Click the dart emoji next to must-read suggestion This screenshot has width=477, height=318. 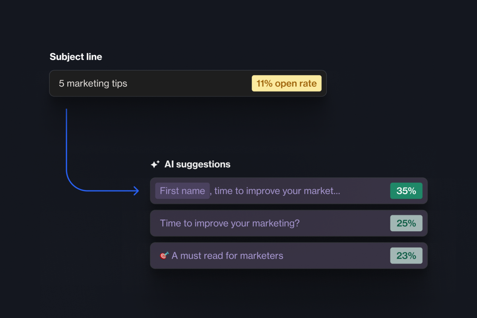coord(164,255)
